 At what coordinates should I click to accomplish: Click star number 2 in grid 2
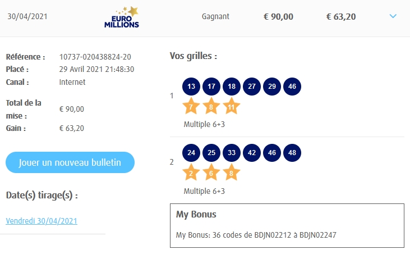[191, 173]
